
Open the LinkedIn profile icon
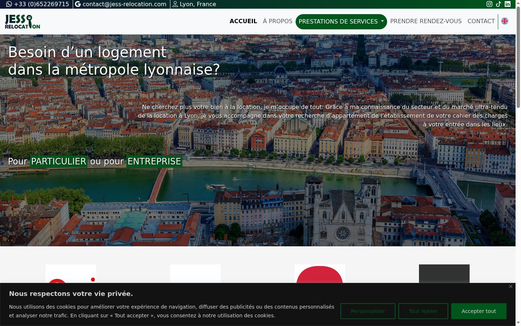coord(508,4)
